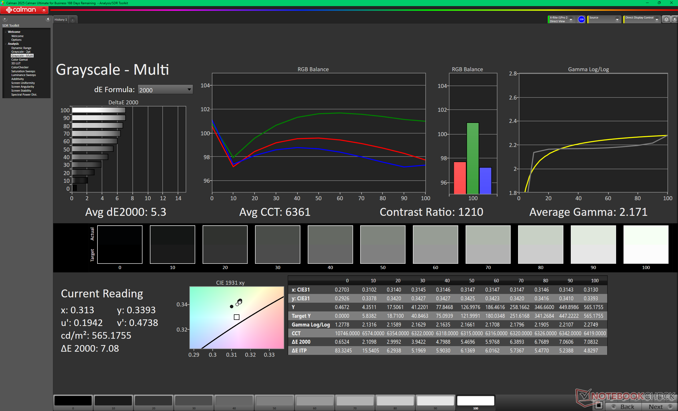This screenshot has width=678, height=411.
Task: Select 3D LUT in the sidebar
Action: tap(16, 63)
